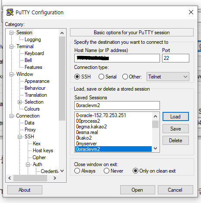Open the Selection category

(x=34, y=102)
